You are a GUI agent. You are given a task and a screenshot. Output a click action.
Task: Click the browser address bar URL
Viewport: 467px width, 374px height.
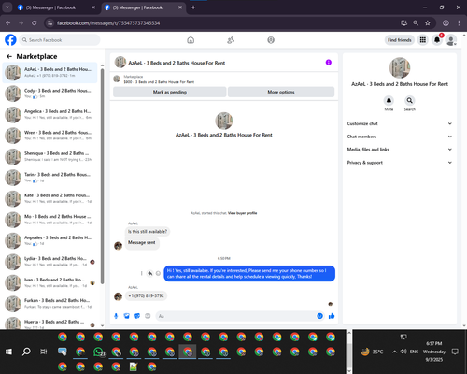click(x=108, y=23)
